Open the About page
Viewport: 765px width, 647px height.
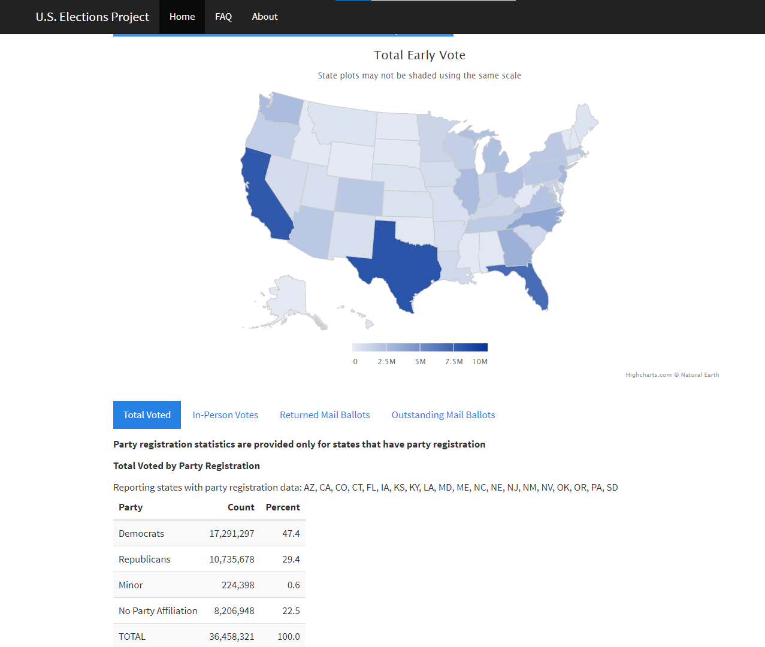pos(265,17)
